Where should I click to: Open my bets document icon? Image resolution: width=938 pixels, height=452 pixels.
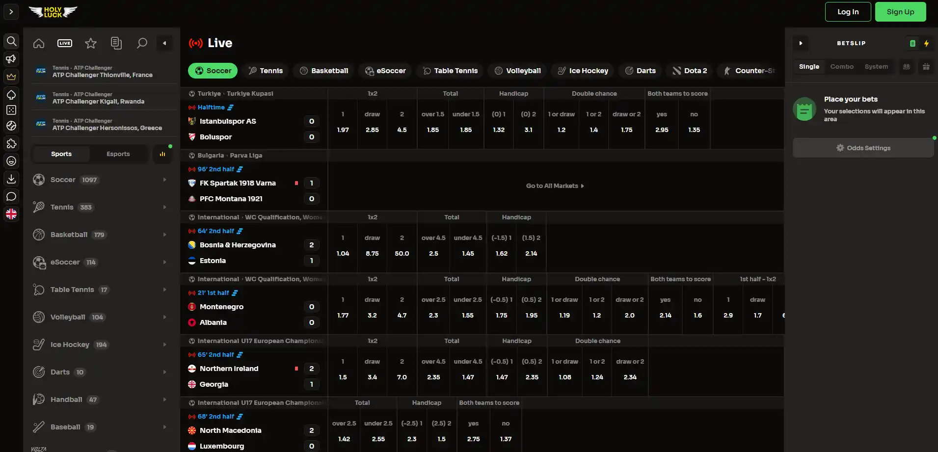tap(116, 43)
